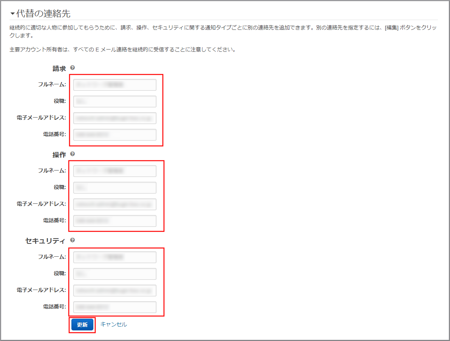Select the 代替の連絡先 heading text
Viewport: 450px width, 341px height.
point(43,14)
